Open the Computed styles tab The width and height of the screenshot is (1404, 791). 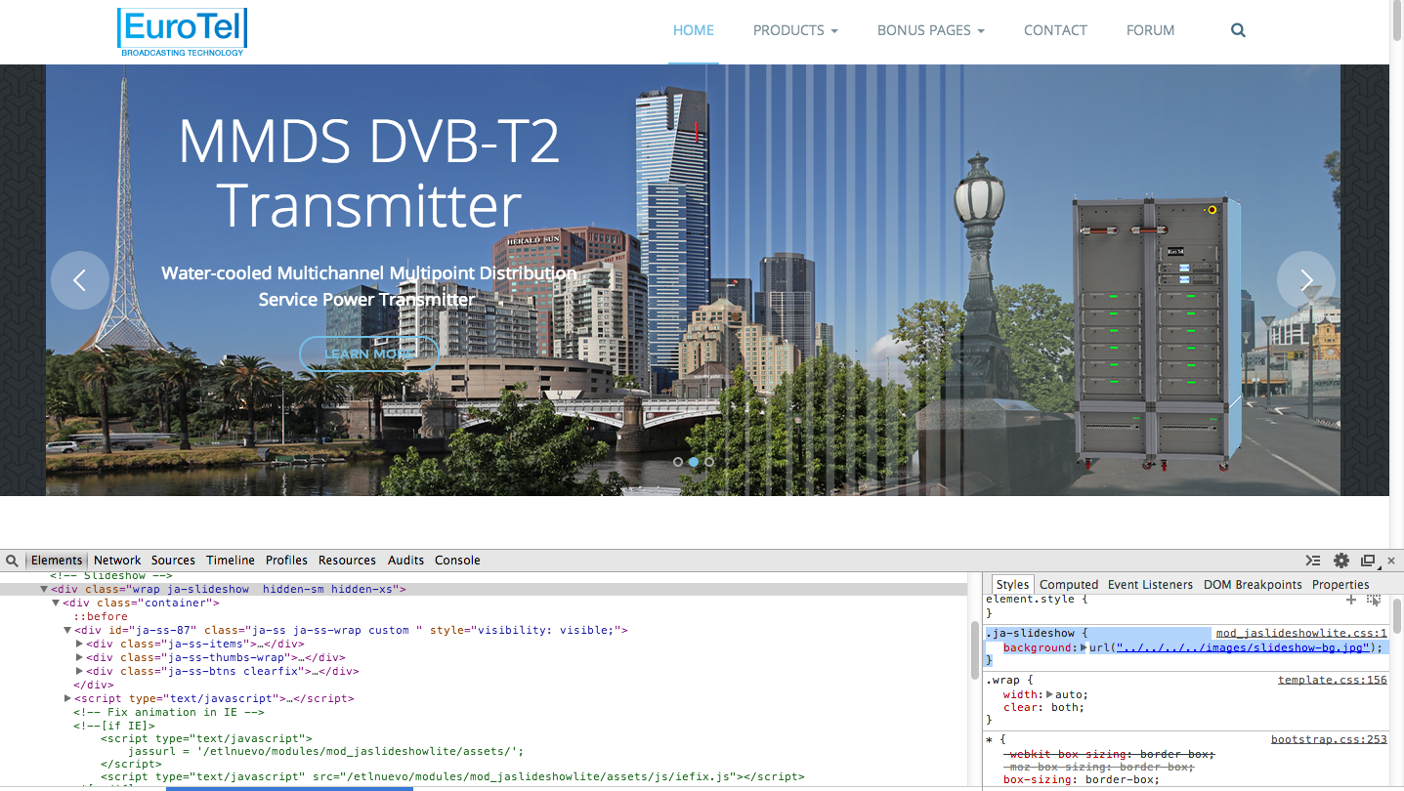(1068, 584)
